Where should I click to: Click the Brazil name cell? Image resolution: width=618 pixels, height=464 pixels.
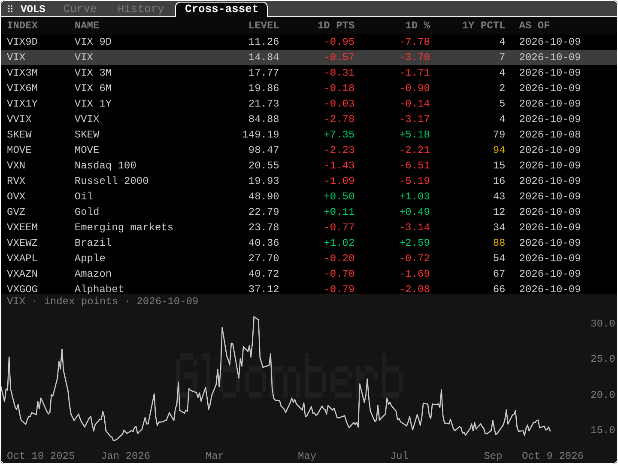pos(93,243)
